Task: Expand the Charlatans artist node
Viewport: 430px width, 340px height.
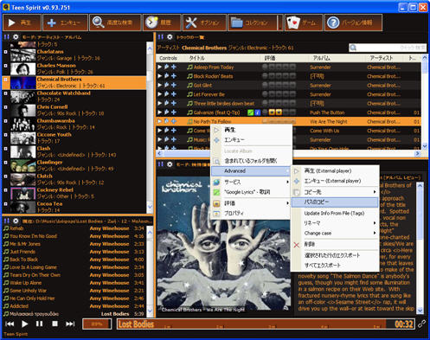Action: pos(5,52)
